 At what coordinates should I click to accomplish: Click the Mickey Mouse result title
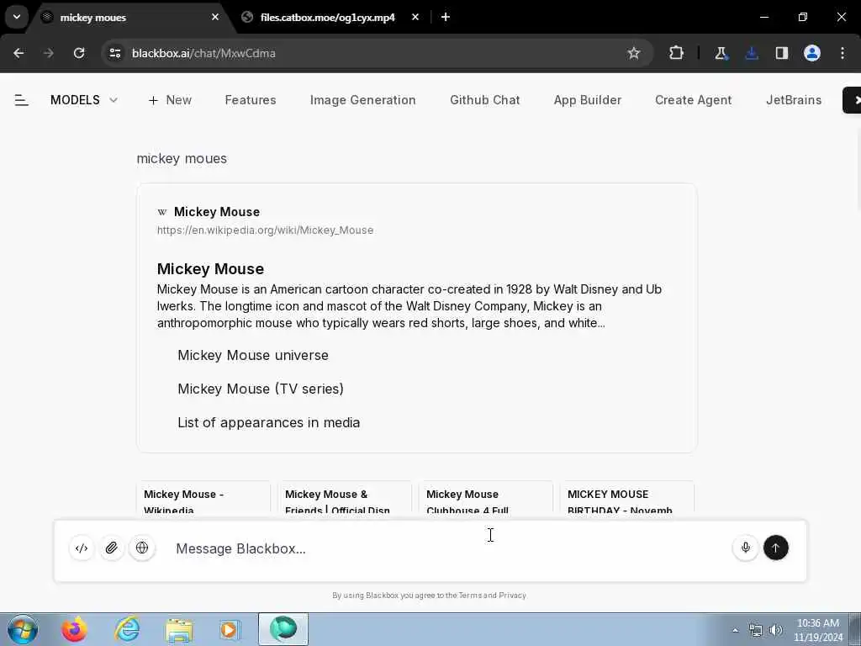point(216,212)
